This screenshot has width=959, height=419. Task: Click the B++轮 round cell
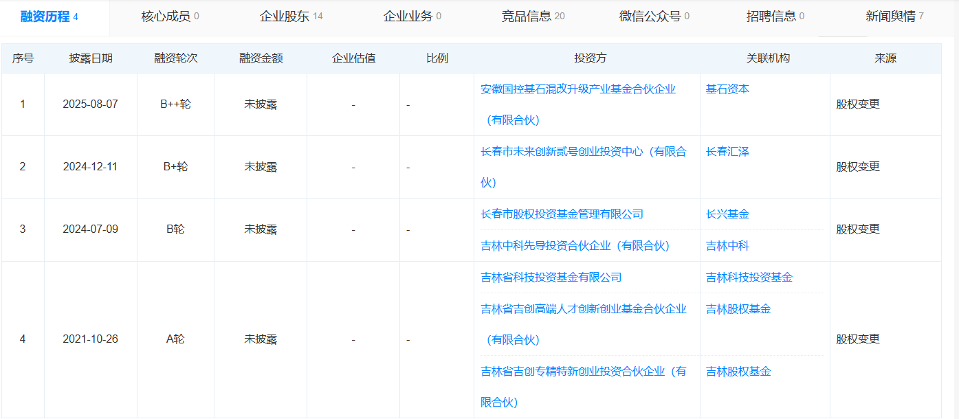[x=175, y=104]
